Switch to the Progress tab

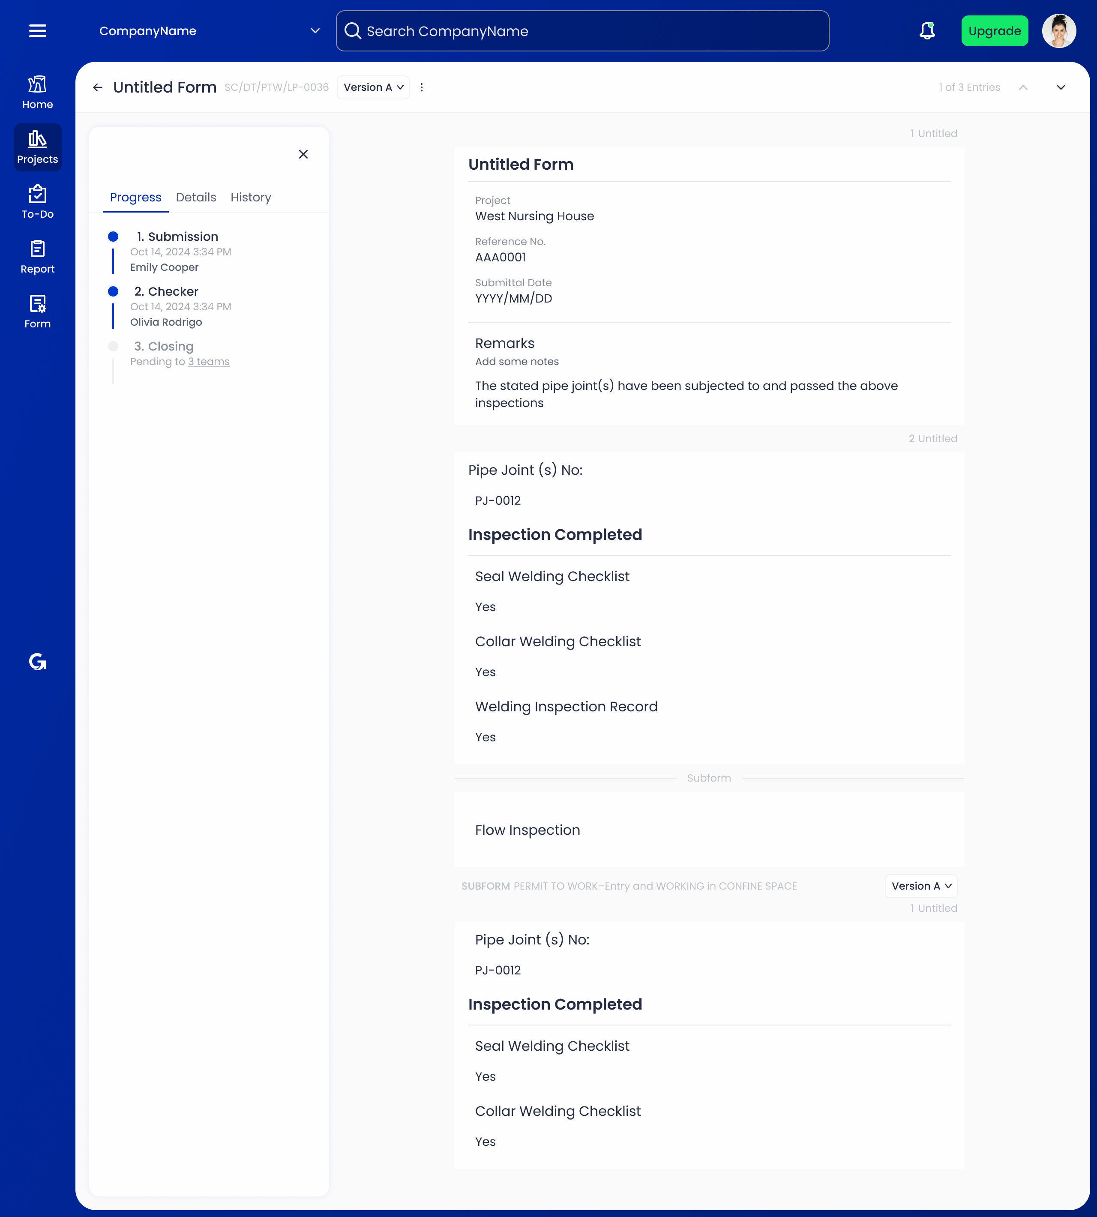[135, 197]
